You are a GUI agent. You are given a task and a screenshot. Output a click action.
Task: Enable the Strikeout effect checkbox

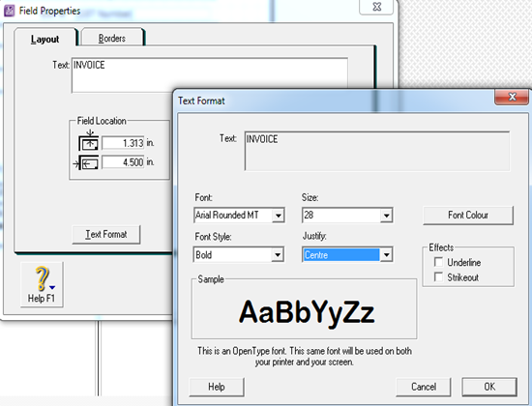[x=438, y=276]
